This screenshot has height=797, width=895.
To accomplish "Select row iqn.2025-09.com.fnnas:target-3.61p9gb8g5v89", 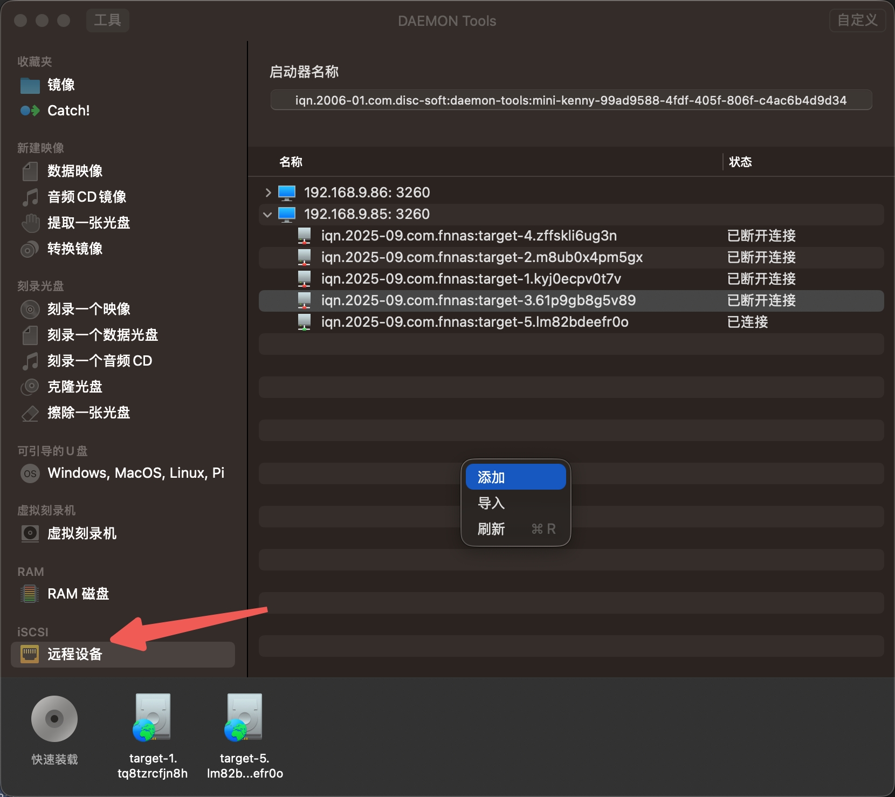I will coord(571,300).
